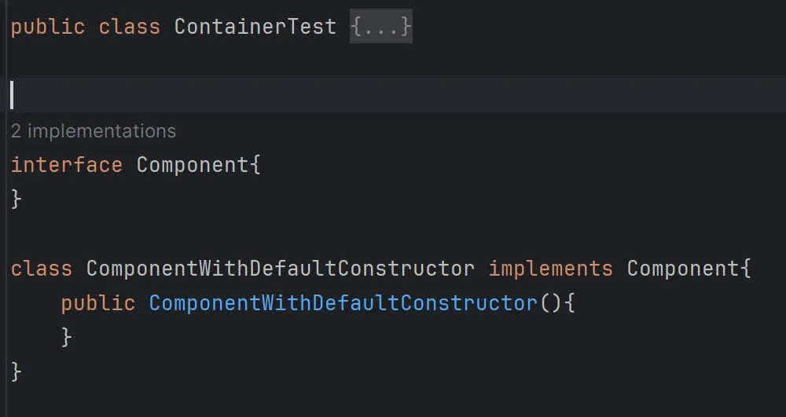
Task: Click the opening brace after 'interface Component'
Action: 255,165
